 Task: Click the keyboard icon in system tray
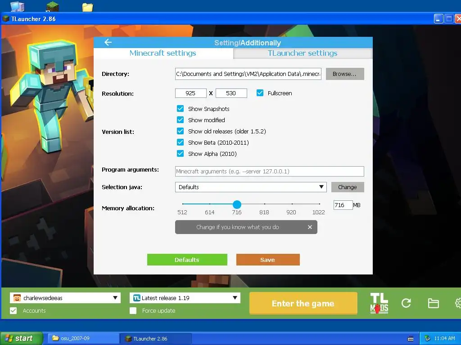[x=411, y=339]
